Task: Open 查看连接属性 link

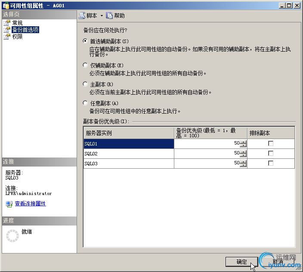Action: [x=30, y=204]
